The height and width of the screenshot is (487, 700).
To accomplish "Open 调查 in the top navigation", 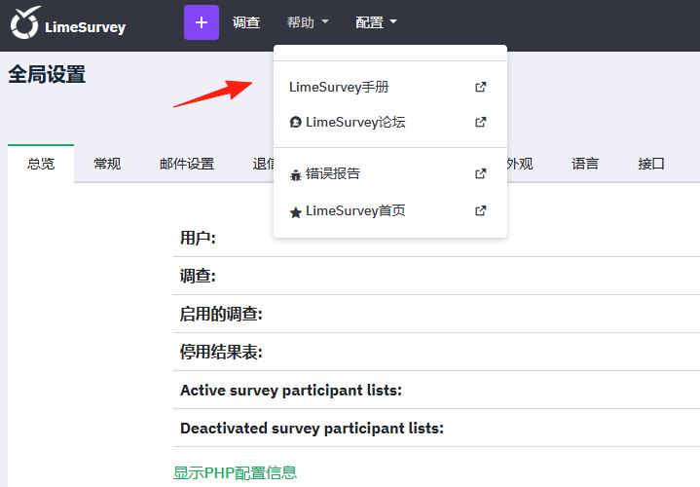I will pos(246,22).
